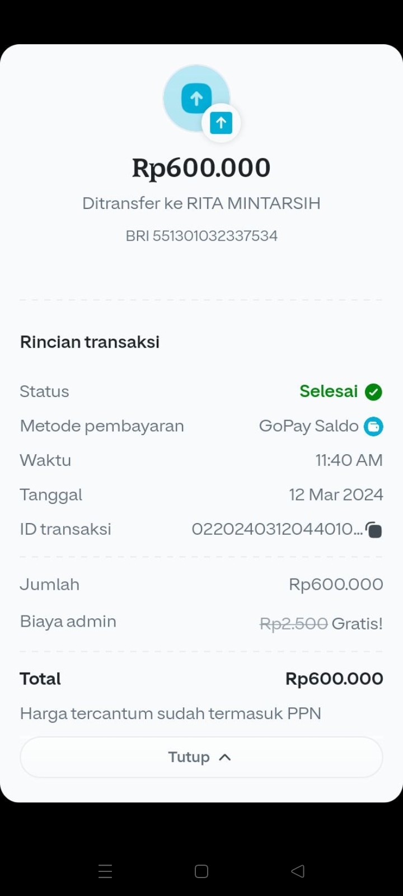Open Android recent apps menu icon
Viewport: 403px width, 896px height.
pyautogui.click(x=105, y=871)
